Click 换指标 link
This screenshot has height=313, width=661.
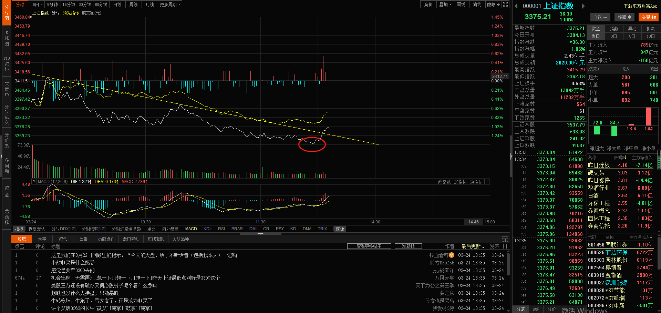[476, 182]
